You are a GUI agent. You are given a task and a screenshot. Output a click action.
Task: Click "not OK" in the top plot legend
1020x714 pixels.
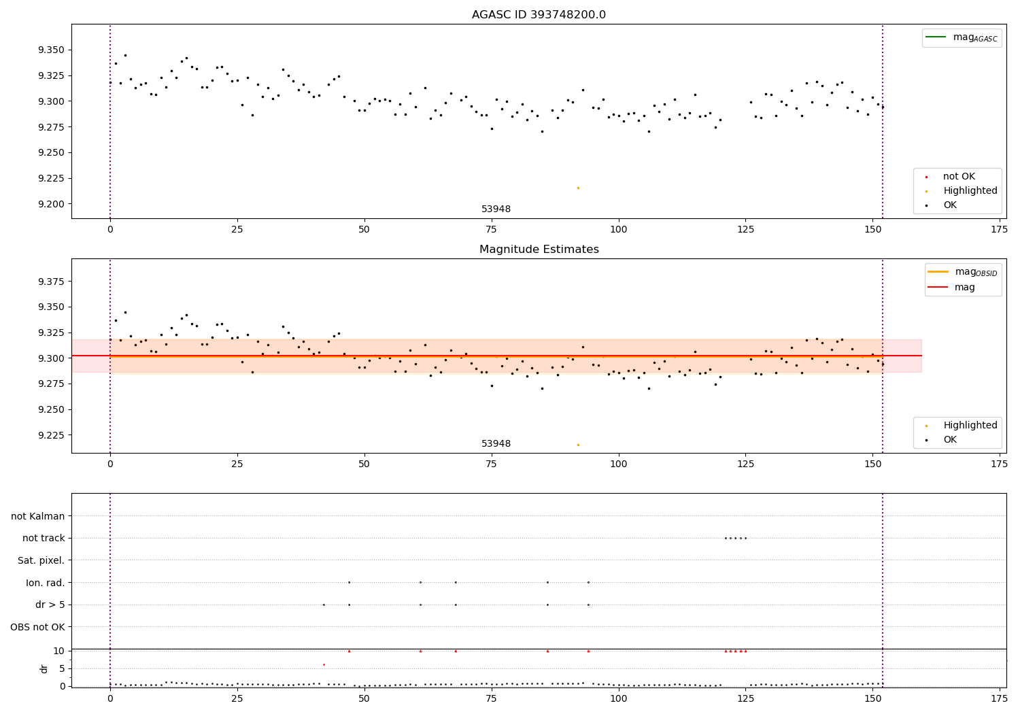coord(959,177)
